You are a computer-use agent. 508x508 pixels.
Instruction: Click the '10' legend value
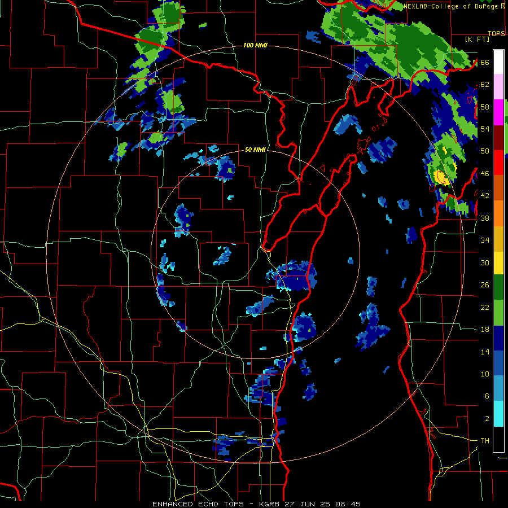tap(485, 374)
